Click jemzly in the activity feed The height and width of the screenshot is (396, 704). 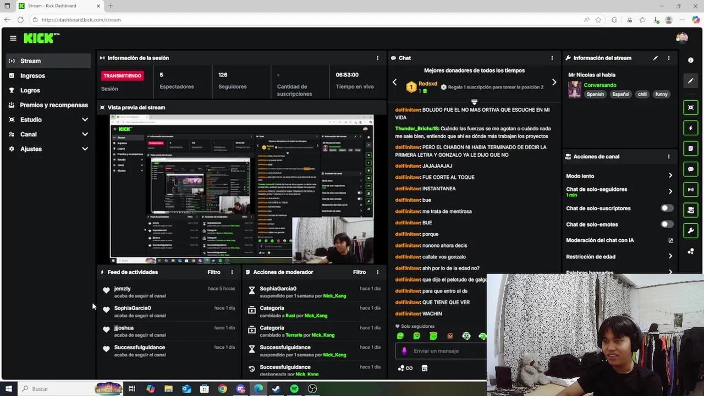[122, 289]
